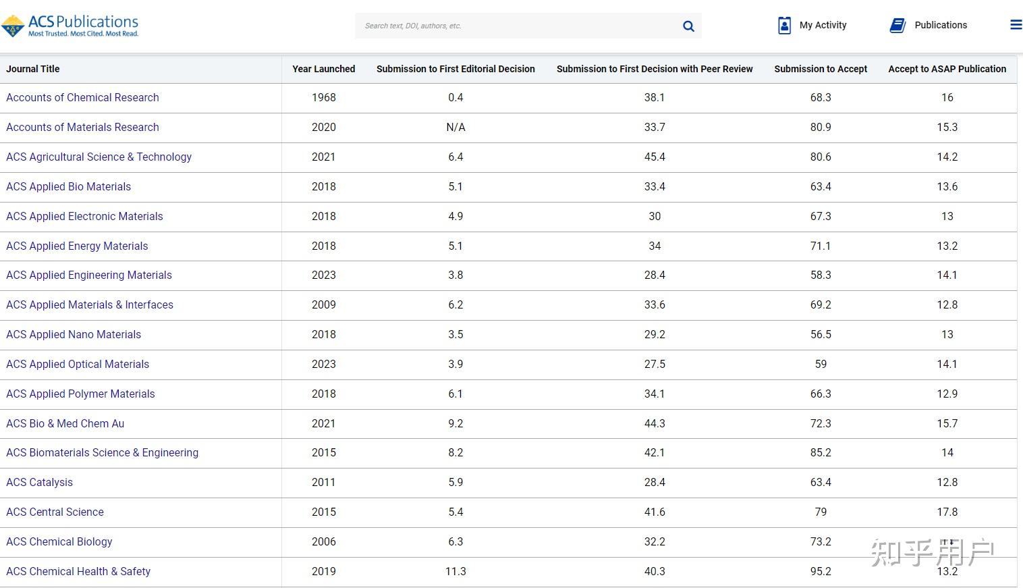
Task: Click the My Activity badge icon
Action: 784,26
